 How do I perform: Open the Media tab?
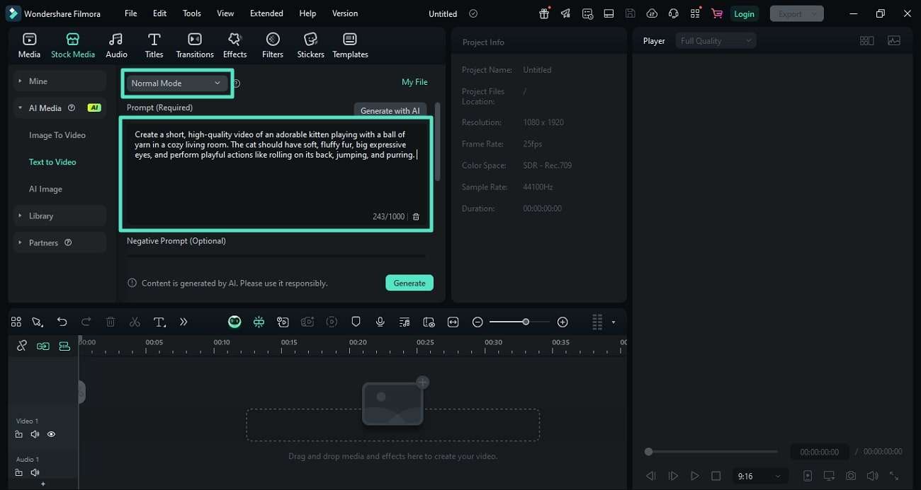click(x=29, y=45)
